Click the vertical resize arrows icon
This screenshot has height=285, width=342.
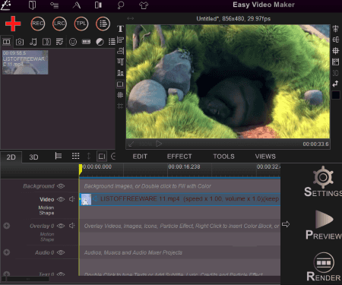click(89, 156)
